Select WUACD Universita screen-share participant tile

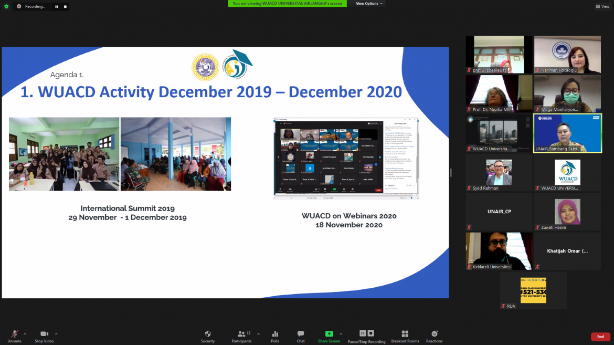pos(499,133)
